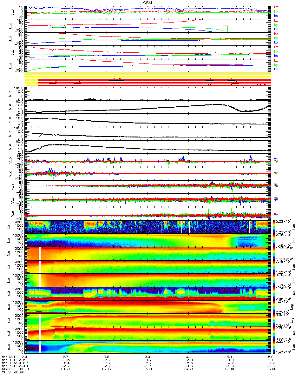Click the thc_MLT row label
The width and height of the screenshot is (295, 381).
click(x=9, y=358)
